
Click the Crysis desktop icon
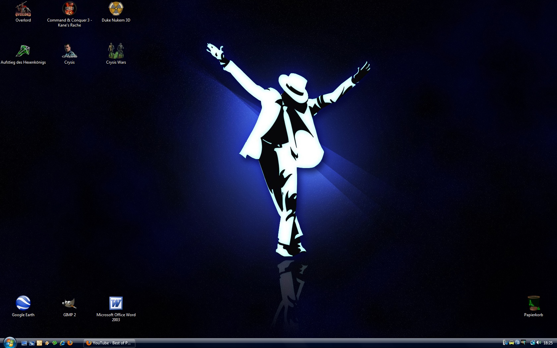[x=69, y=51]
